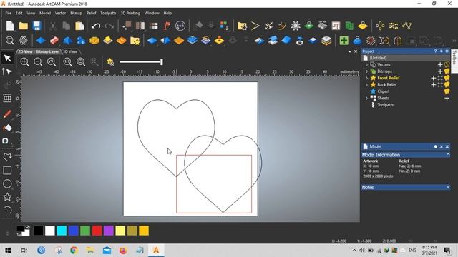Screen dimensions: 458x257
Task: Expand the Back Relief node
Action: point(367,85)
